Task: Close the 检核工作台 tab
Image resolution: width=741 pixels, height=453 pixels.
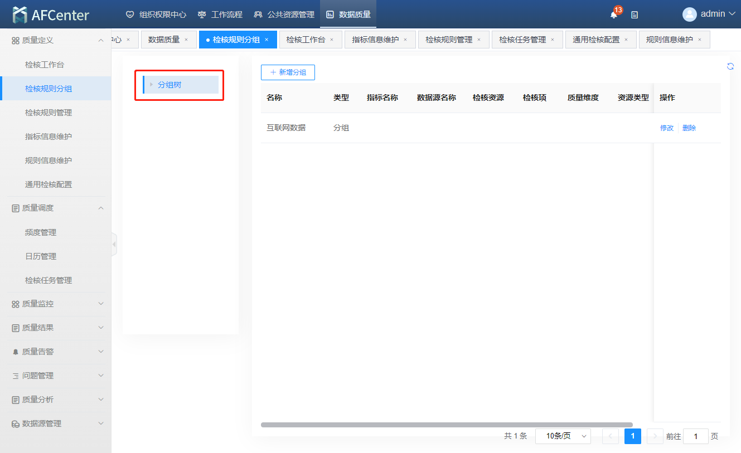Action: point(332,40)
